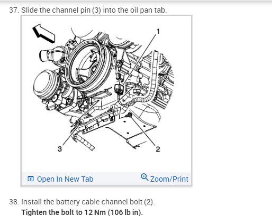Select bold text "Tighten the bolt to 12 Nm (106 lb in)."
Image resolution: width=272 pixels, height=216 pixels.
(x=82, y=212)
